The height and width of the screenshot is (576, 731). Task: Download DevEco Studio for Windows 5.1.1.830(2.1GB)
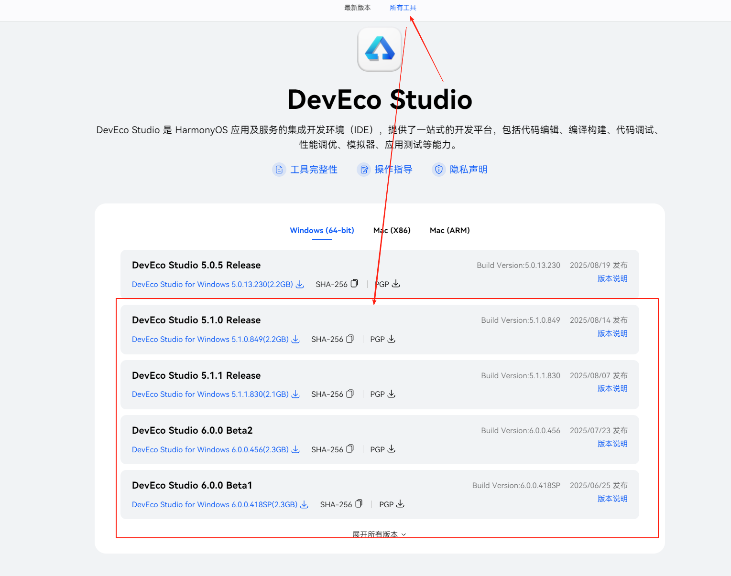[x=210, y=394]
